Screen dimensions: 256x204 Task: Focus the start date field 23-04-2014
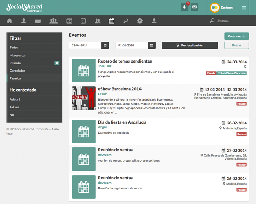point(85,45)
